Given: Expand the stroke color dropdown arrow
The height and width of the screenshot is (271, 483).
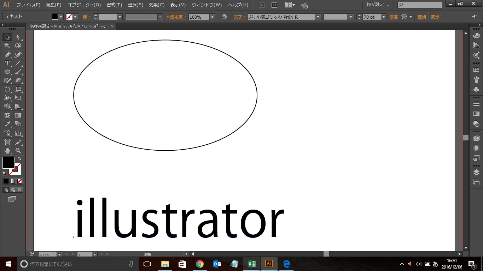Looking at the screenshot, I should [x=75, y=17].
